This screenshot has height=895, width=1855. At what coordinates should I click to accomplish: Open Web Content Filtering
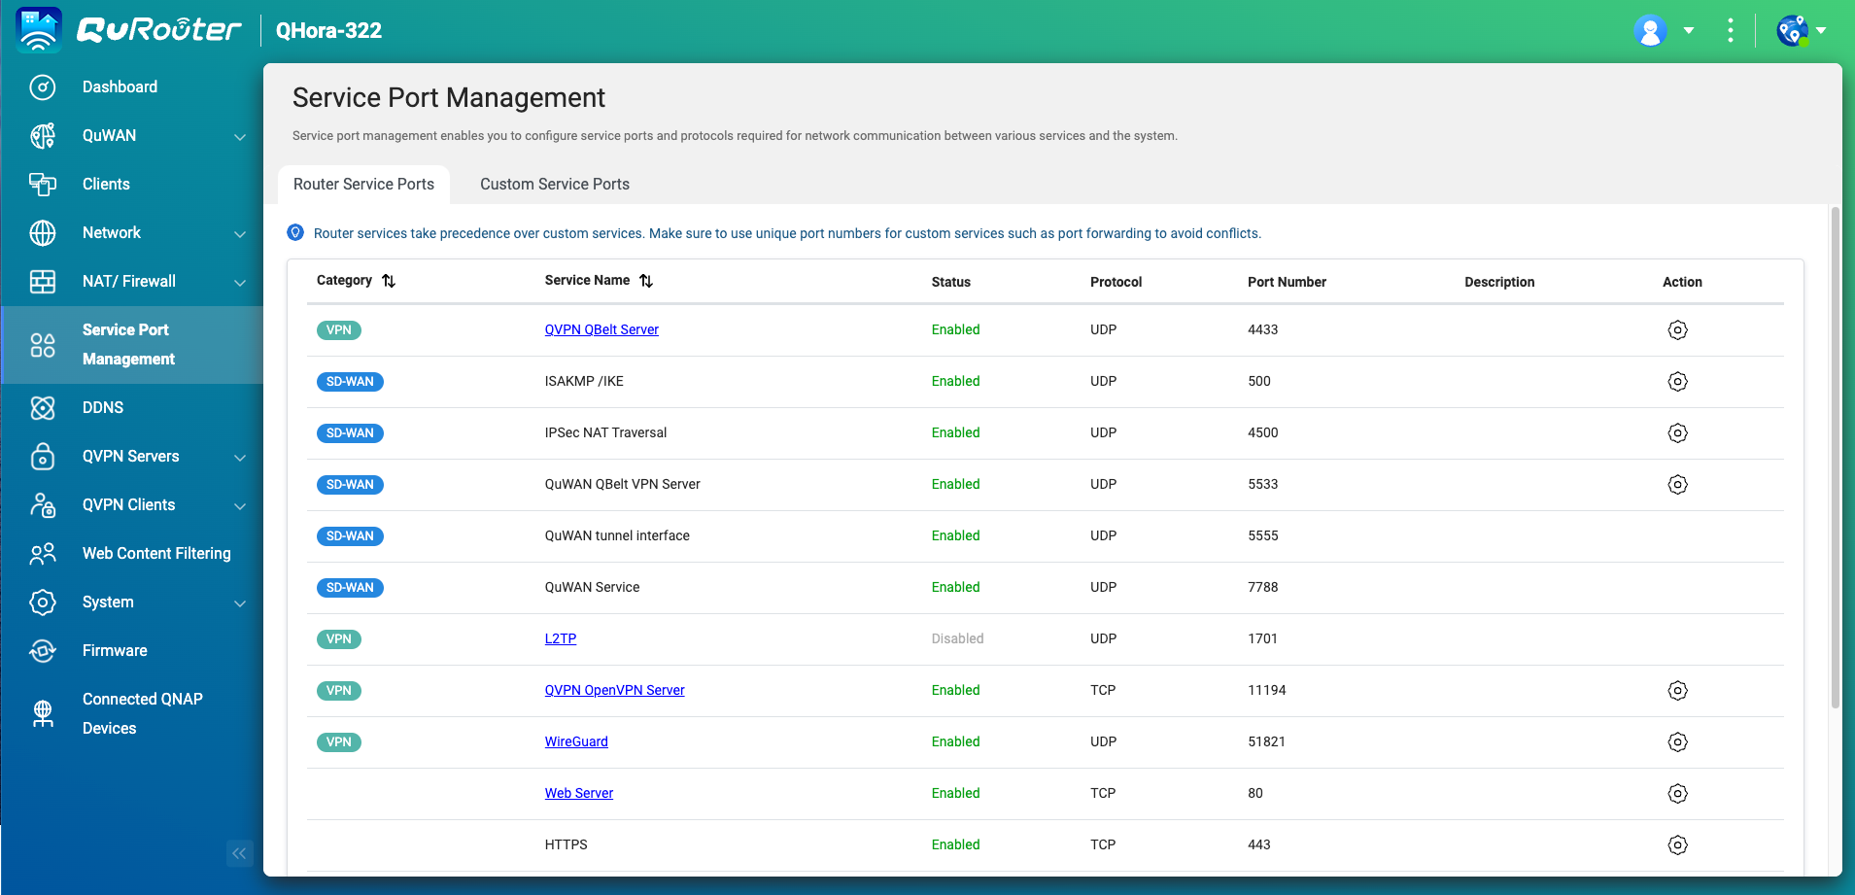click(156, 553)
